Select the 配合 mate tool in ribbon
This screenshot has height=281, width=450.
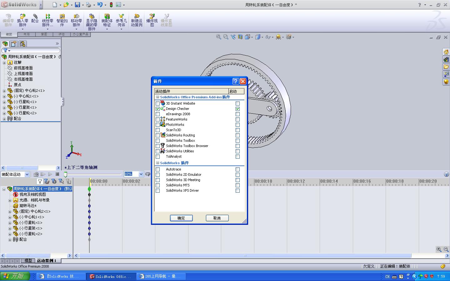click(35, 18)
